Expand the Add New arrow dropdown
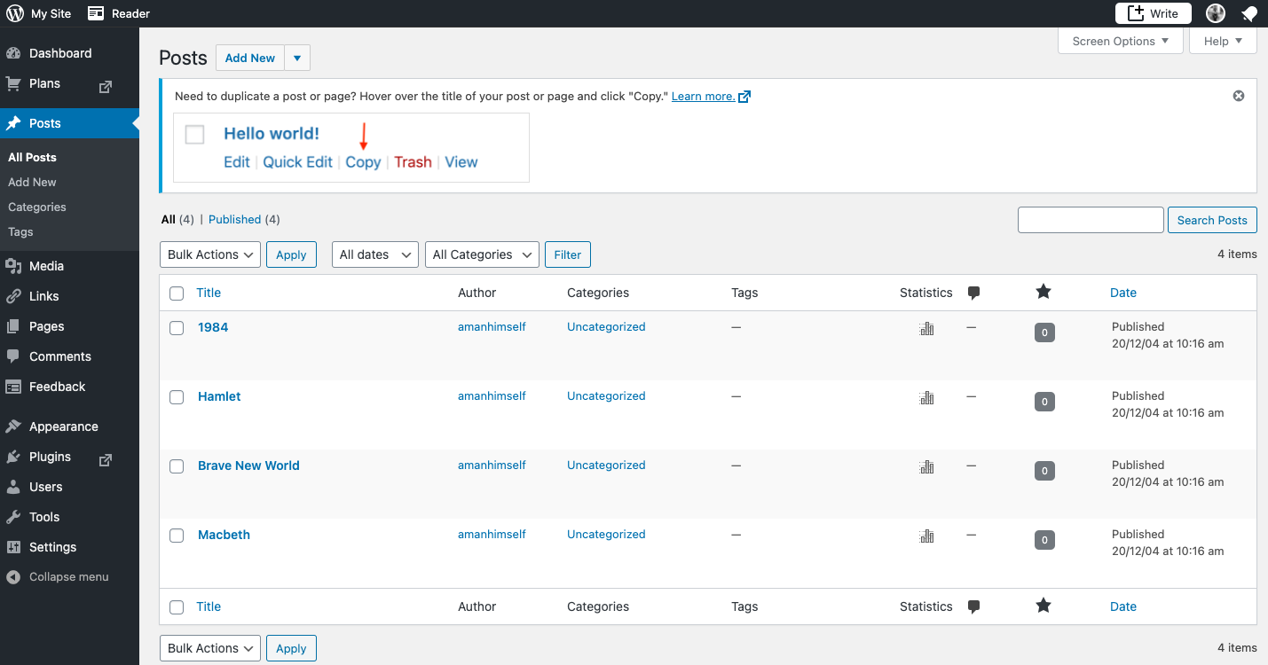 tap(297, 58)
